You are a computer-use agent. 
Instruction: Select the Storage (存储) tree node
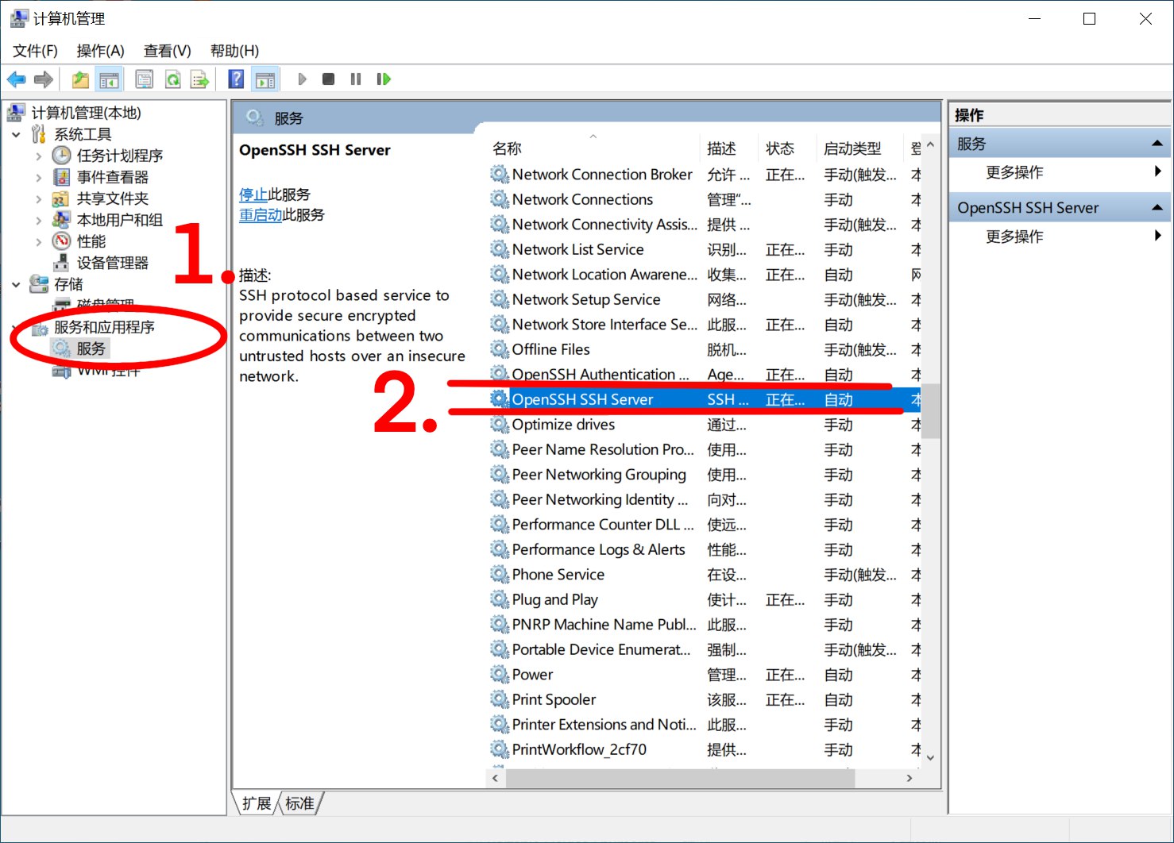[x=68, y=284]
